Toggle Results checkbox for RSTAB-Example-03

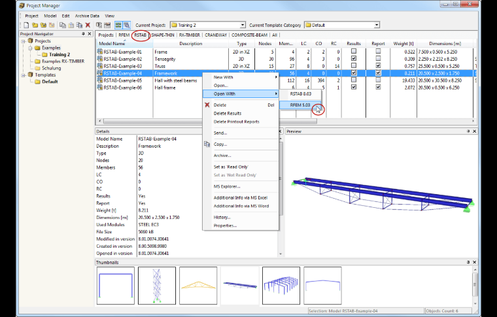354,65
